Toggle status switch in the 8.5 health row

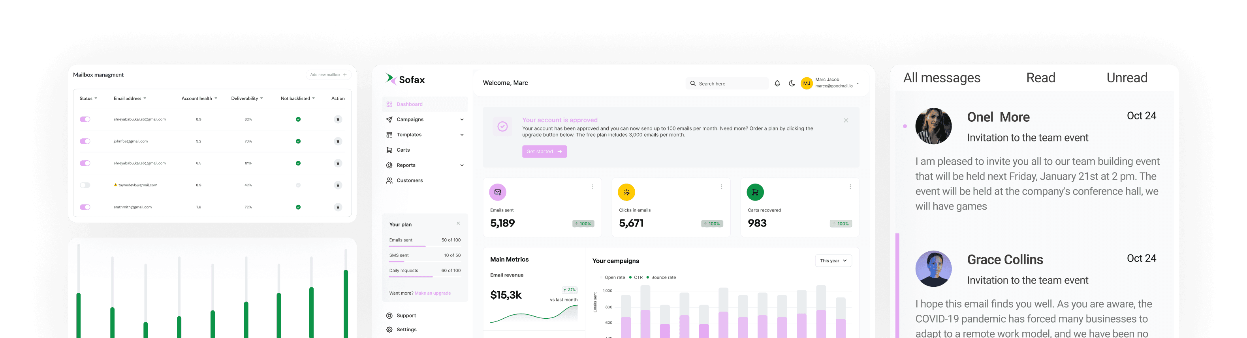point(85,163)
